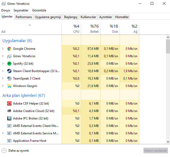Click the 1,9 Mb/sn network value for Steam
The width and height of the screenshot is (170, 157).
pyautogui.click(x=130, y=71)
